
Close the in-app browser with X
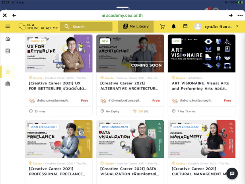point(5,15)
